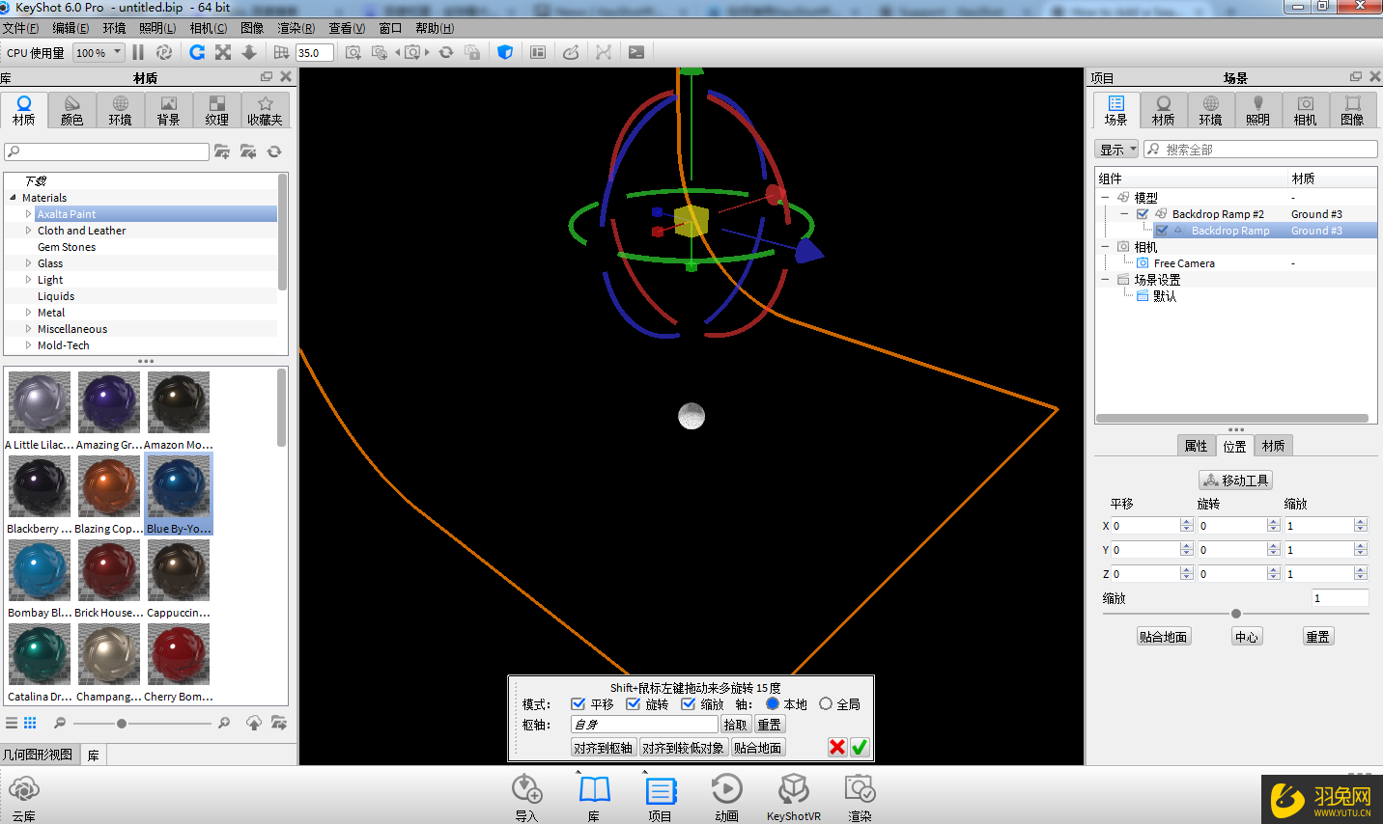Click the add folder icon beside library search

[222, 151]
